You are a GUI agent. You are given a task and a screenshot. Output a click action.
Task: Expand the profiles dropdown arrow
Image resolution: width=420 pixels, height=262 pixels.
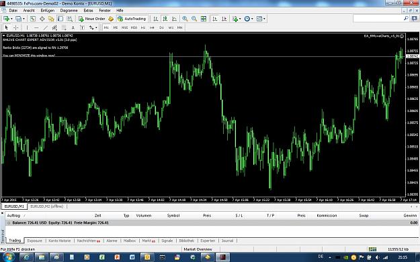24,19
